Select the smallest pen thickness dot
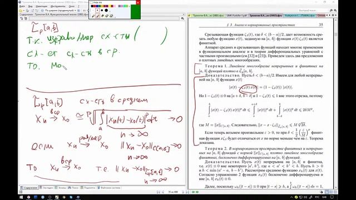Image resolution: width=356 pixels, height=200 pixels. (93, 11)
